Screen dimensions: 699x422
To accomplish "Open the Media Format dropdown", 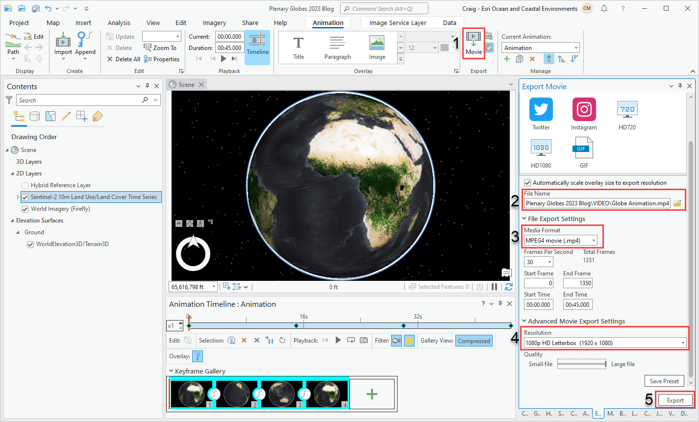I will click(x=594, y=240).
